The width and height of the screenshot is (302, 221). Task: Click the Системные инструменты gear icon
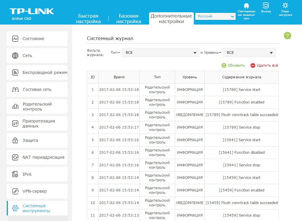coord(15,208)
